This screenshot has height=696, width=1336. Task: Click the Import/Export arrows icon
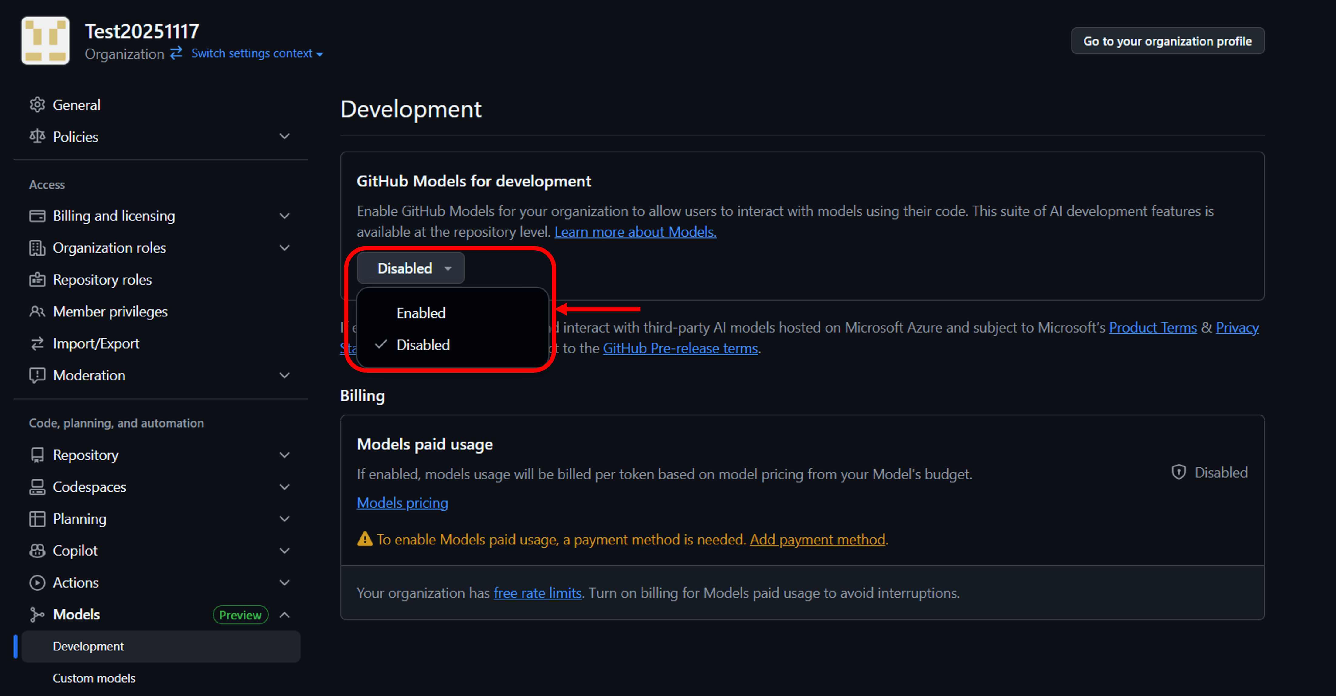pos(37,343)
